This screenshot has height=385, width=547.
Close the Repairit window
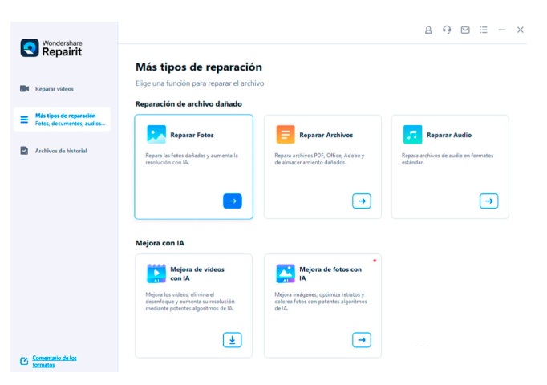pos(521,30)
